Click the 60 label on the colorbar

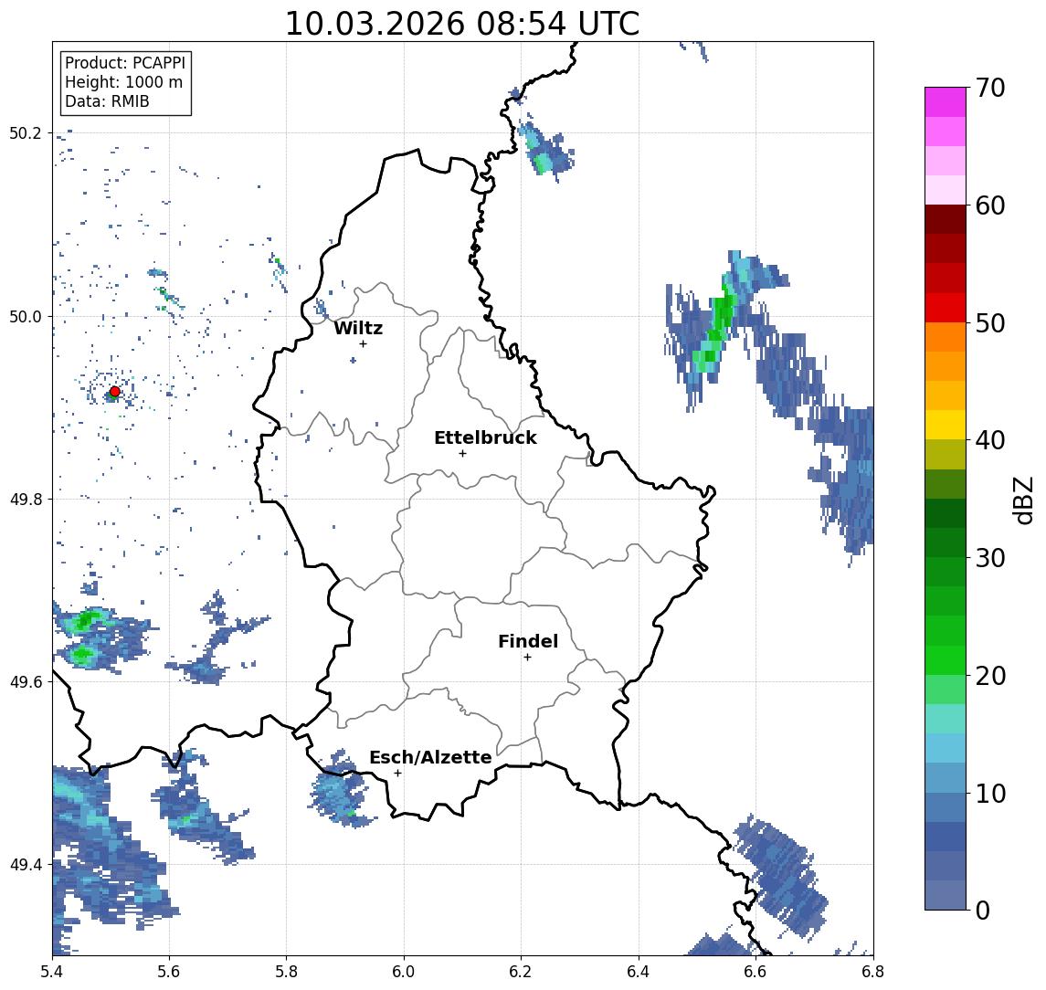pyautogui.click(x=990, y=205)
